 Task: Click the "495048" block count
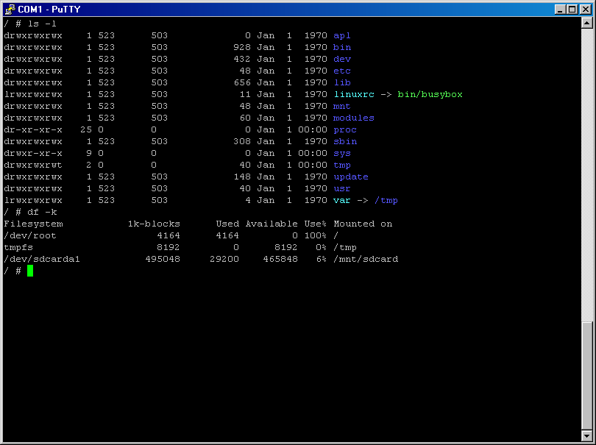pos(163,259)
